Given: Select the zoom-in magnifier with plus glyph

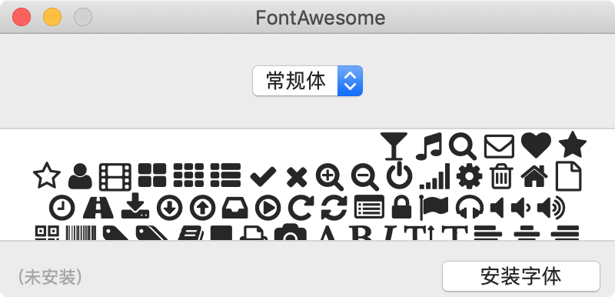Looking at the screenshot, I should [x=330, y=177].
